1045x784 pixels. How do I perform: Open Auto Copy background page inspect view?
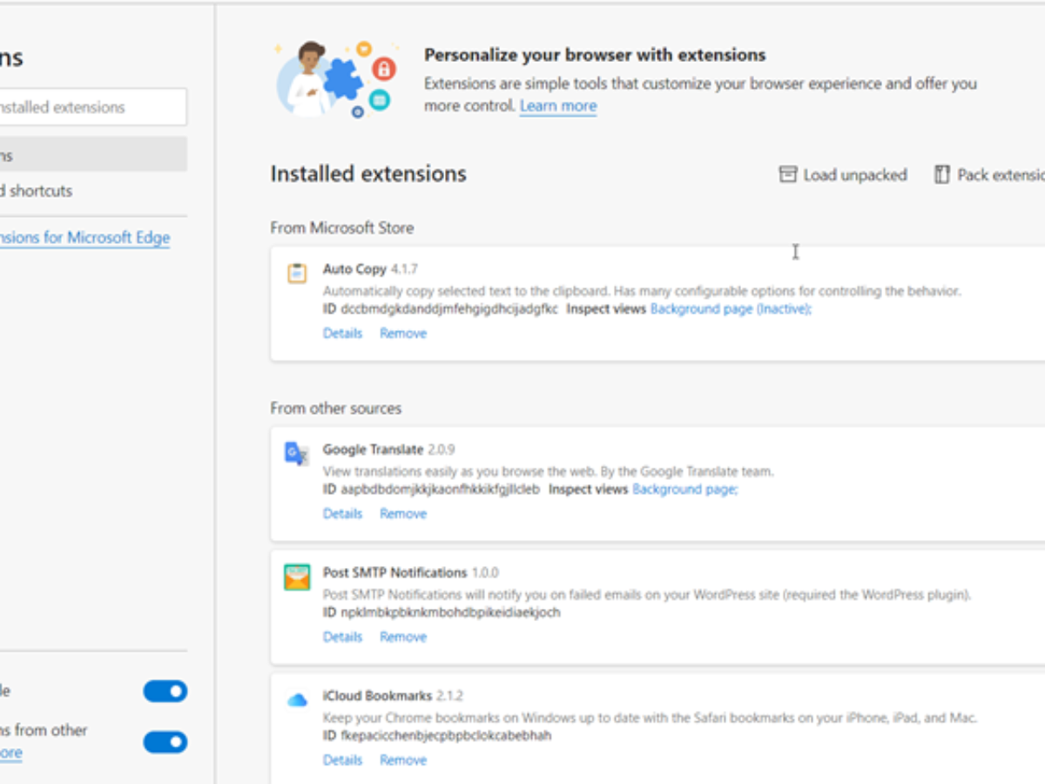click(730, 309)
